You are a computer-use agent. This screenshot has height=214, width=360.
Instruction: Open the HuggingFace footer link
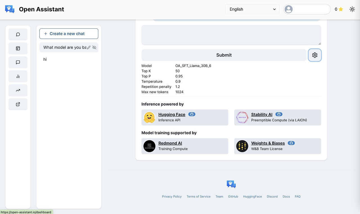pos(253,197)
